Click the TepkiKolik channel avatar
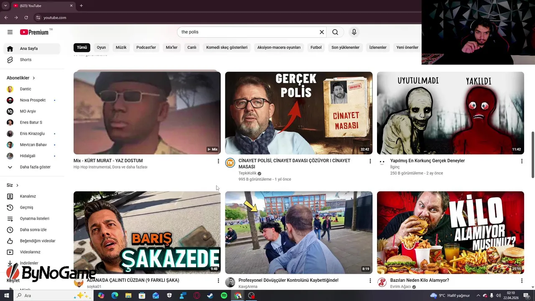535x301 pixels. tap(230, 163)
